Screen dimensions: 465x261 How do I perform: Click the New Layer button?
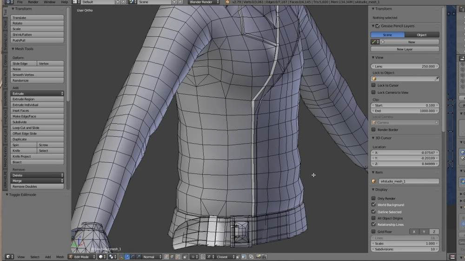click(405, 49)
